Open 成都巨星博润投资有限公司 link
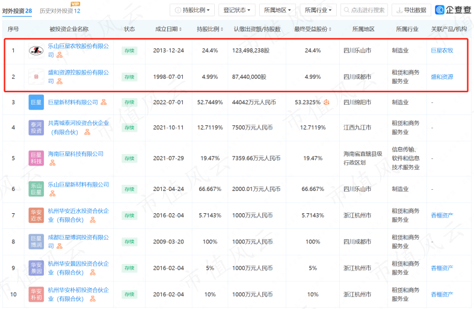The image size is (474, 309). tap(78, 242)
